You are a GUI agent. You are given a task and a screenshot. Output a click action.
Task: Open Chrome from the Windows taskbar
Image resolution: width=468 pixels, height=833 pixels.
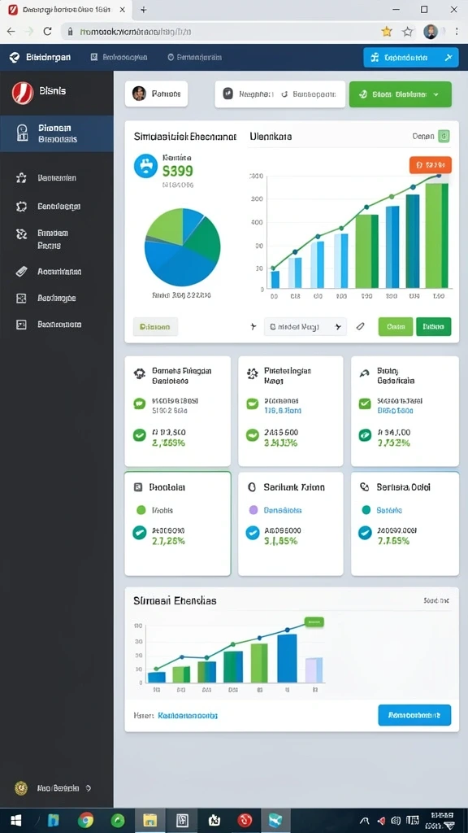click(x=85, y=820)
